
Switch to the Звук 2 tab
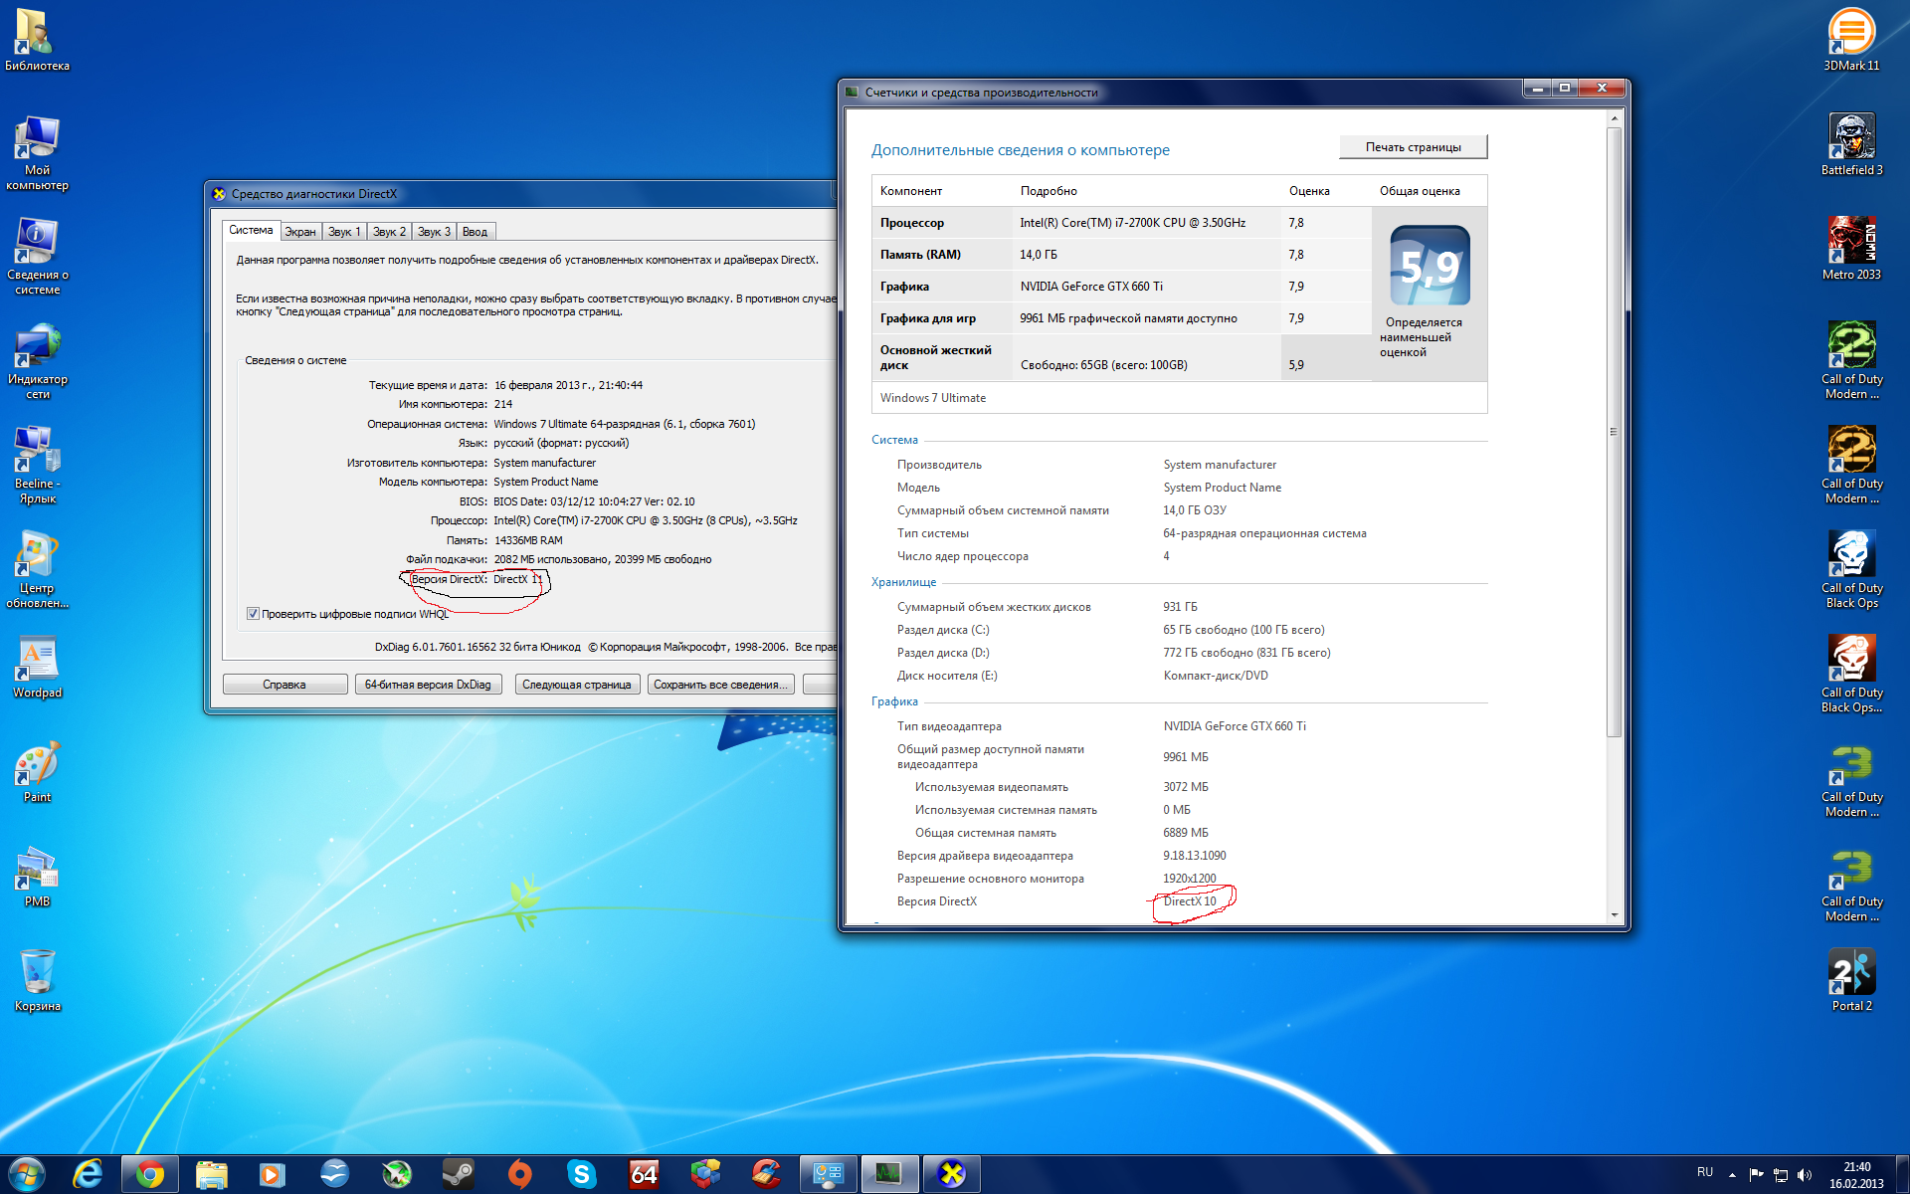tap(389, 232)
